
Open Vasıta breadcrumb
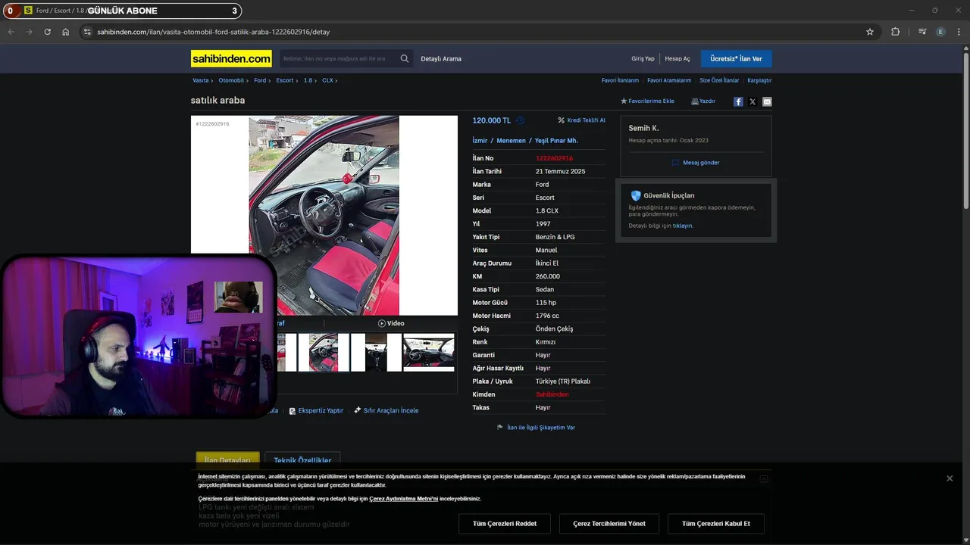(200, 80)
